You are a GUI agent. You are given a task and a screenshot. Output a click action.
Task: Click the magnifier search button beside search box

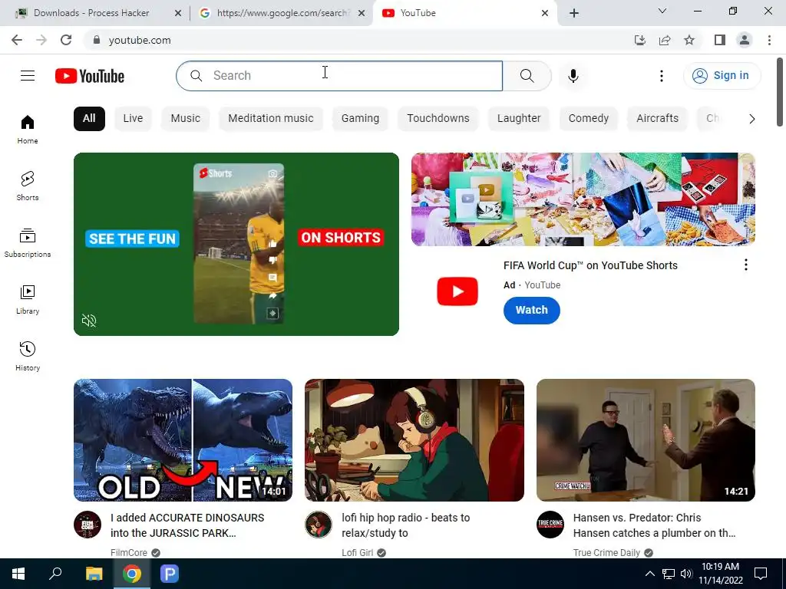tap(527, 76)
